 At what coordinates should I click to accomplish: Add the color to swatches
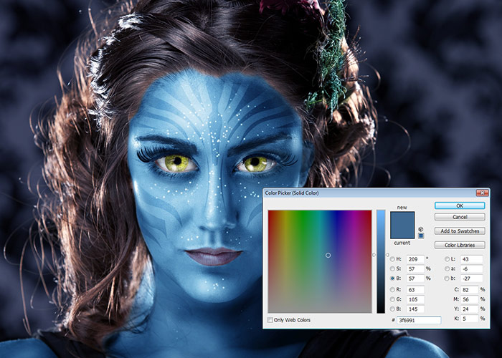pos(460,231)
